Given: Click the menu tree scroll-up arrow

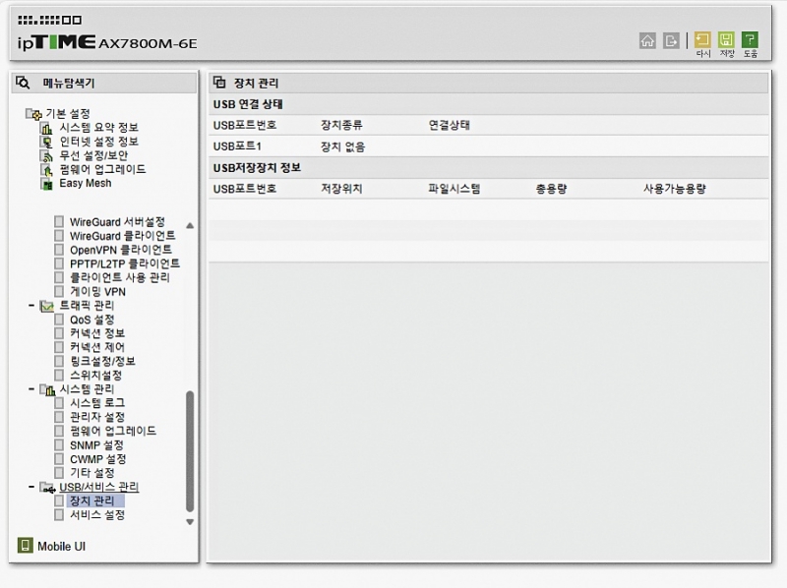Looking at the screenshot, I should (x=190, y=225).
